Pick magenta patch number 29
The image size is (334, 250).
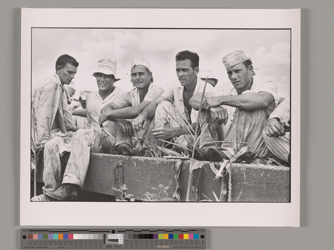point(191,236)
